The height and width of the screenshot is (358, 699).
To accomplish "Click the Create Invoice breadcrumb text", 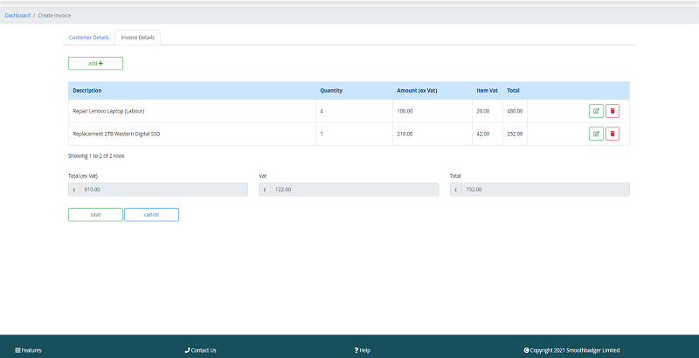I will tap(54, 15).
